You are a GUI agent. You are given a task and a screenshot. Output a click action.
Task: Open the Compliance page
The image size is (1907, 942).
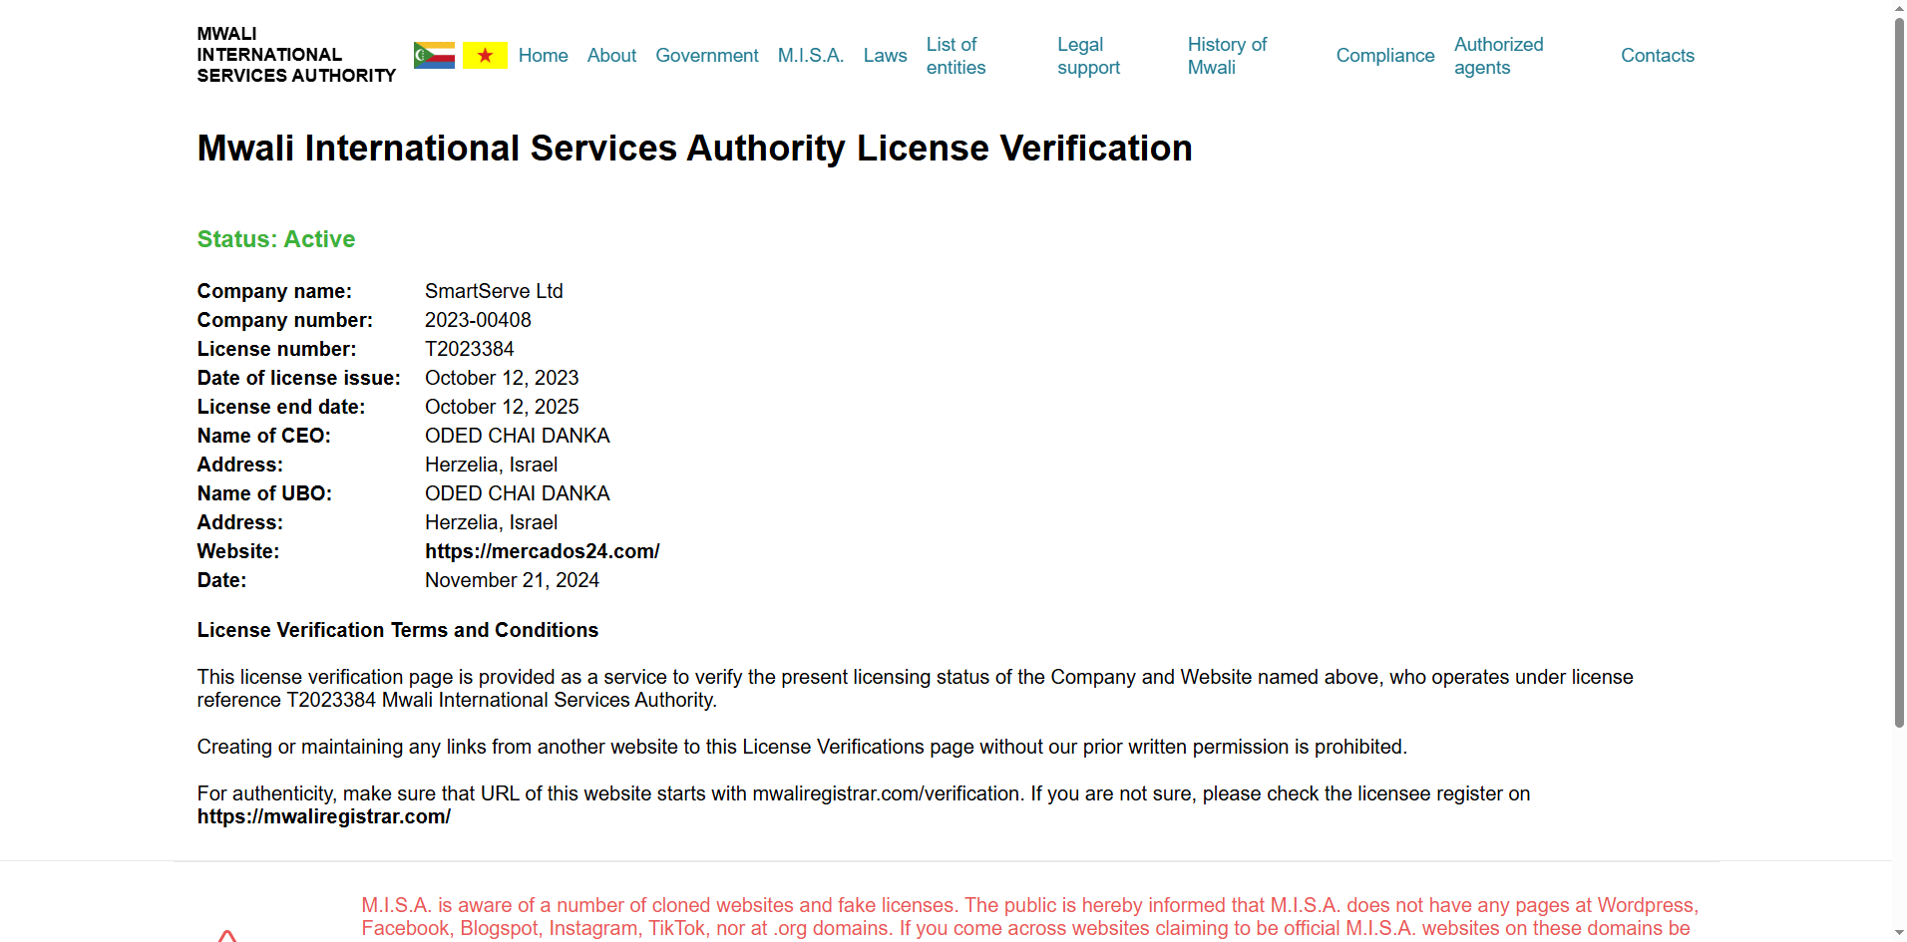tap(1384, 56)
